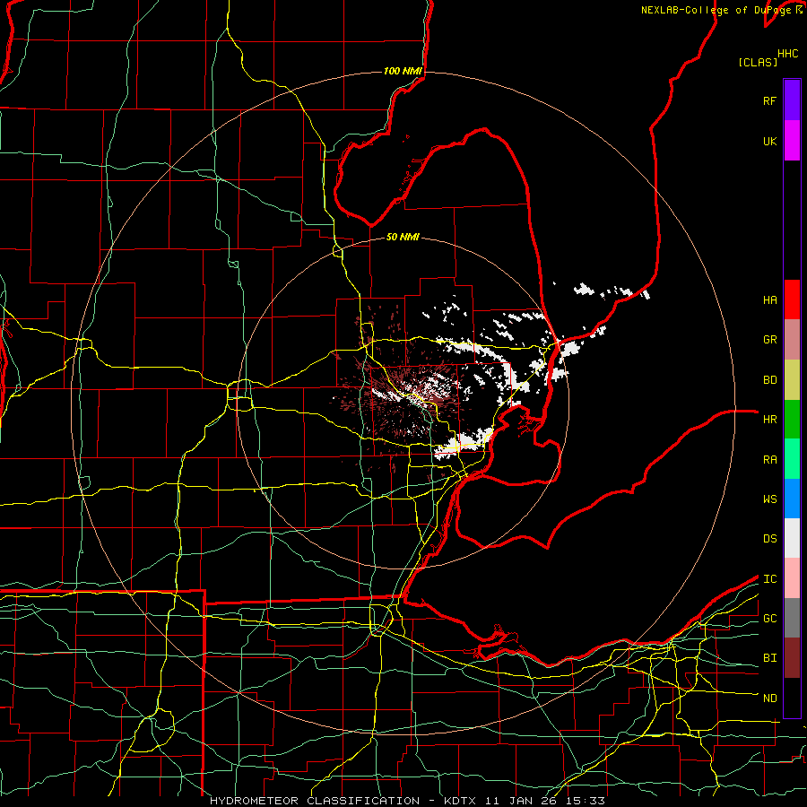
Task: Click the IC legend label
Action: tap(770, 579)
